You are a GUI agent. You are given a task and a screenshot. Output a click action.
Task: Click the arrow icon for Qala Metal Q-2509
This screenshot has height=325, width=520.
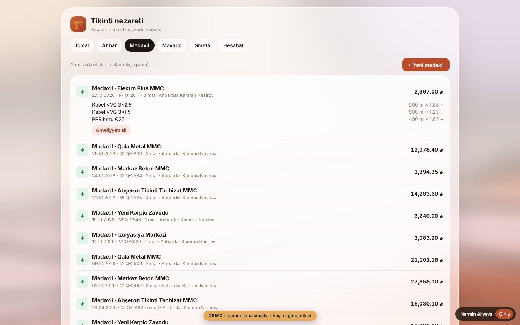pos(82,260)
